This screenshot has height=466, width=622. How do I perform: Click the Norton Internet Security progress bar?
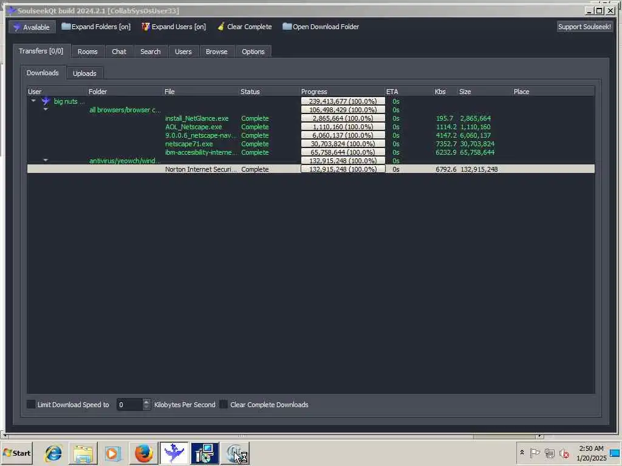coord(343,169)
